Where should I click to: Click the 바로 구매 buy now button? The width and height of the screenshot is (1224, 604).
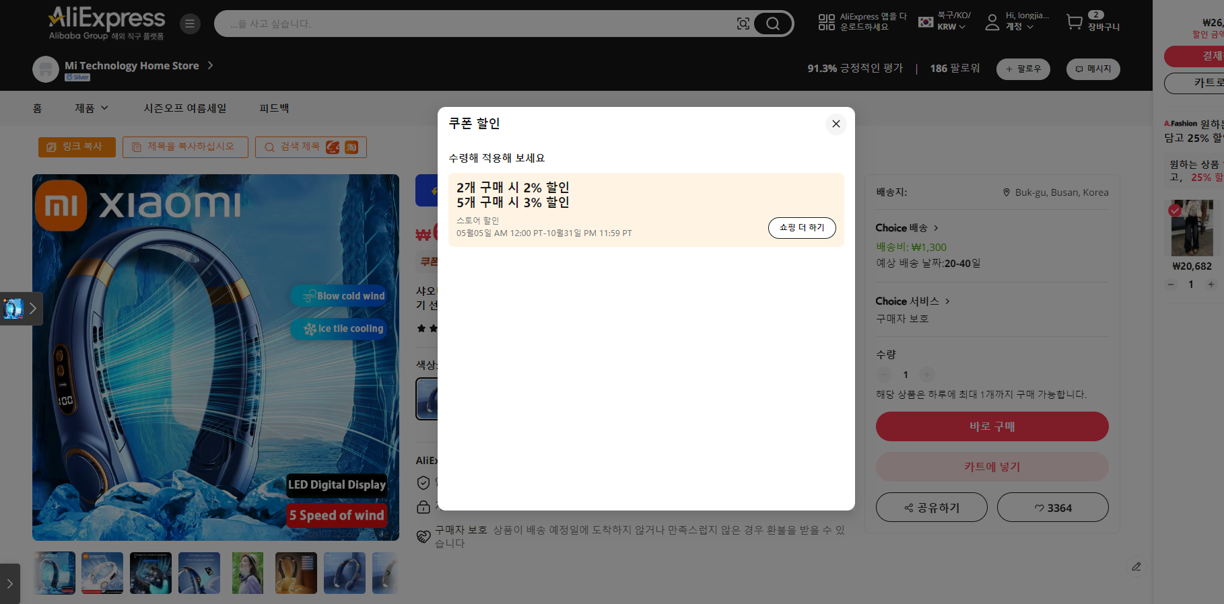click(992, 426)
